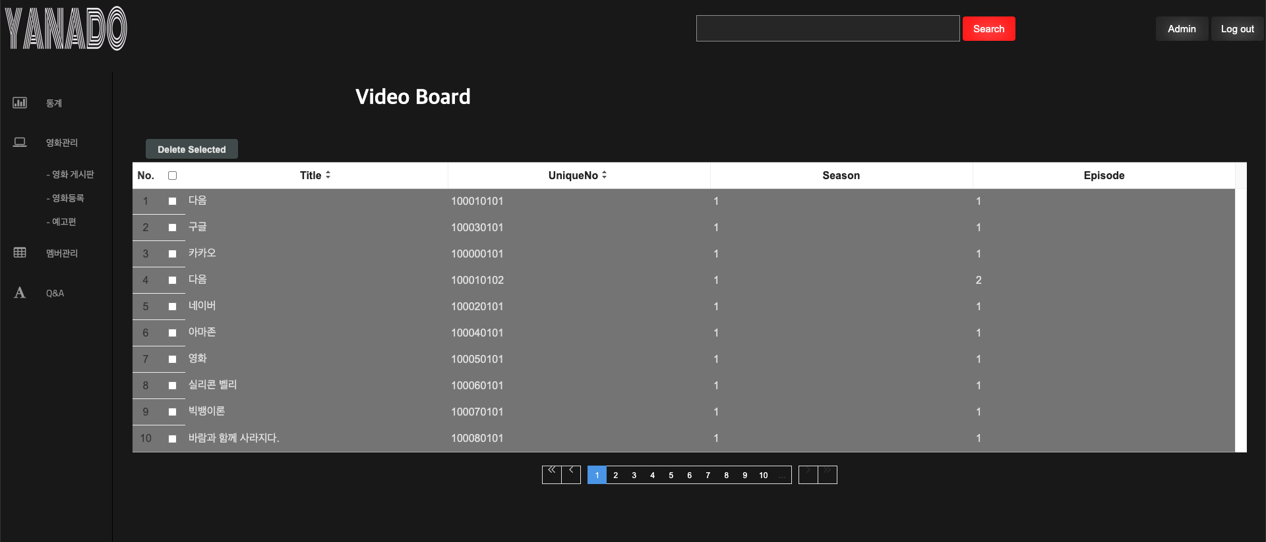Click the Episode column header

coord(1104,175)
